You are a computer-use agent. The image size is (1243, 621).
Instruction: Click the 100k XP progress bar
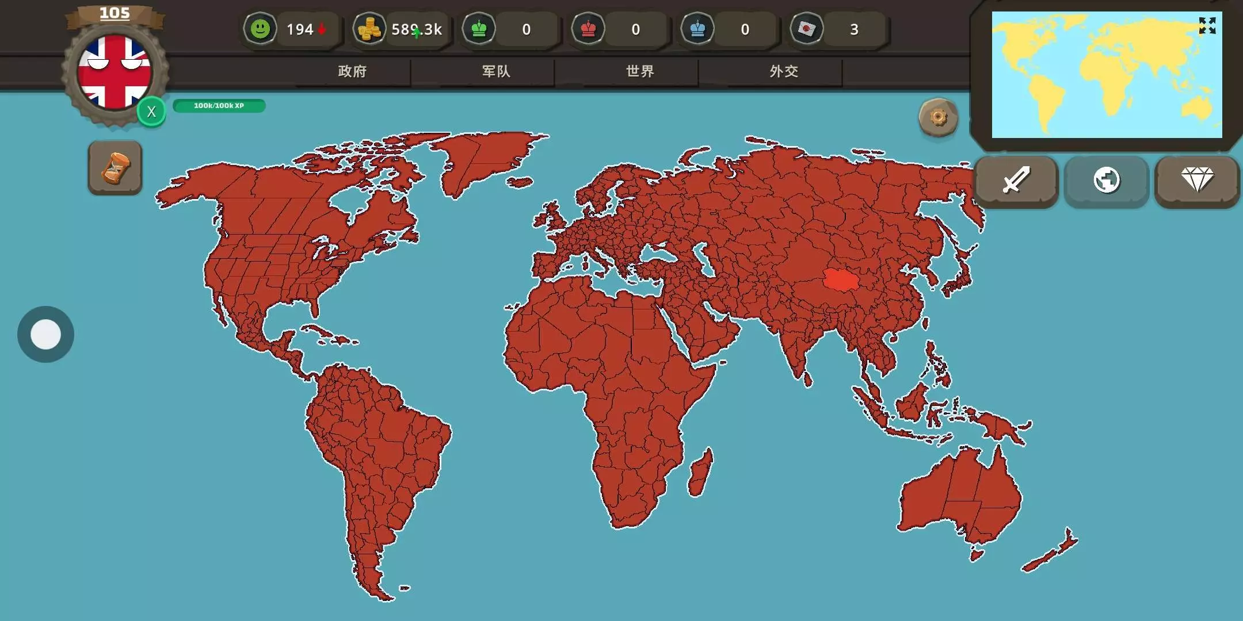click(x=219, y=106)
